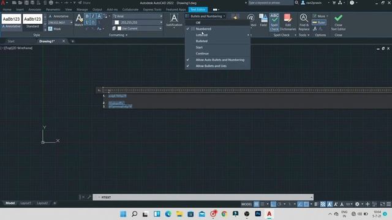Image resolution: width=392 pixels, height=220 pixels.
Task: Click the MODEL space status button
Action: click(246, 204)
